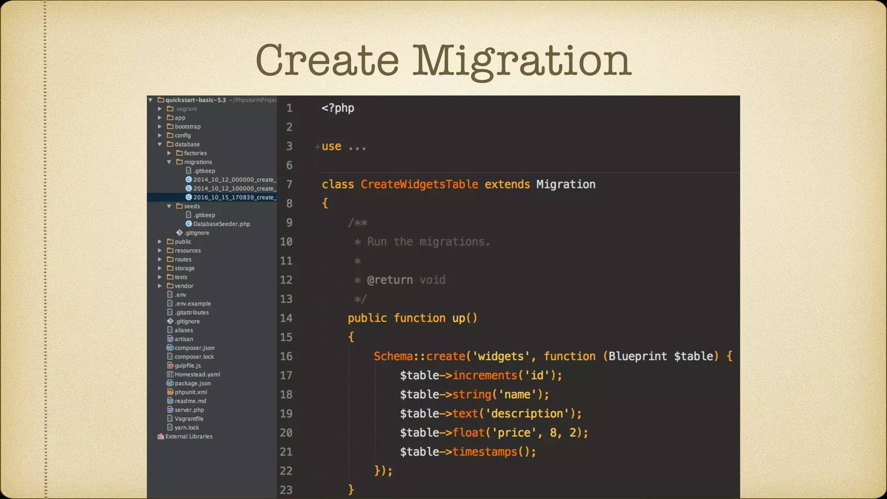Click the bootstrap folder icon
The width and height of the screenshot is (887, 499).
170,126
